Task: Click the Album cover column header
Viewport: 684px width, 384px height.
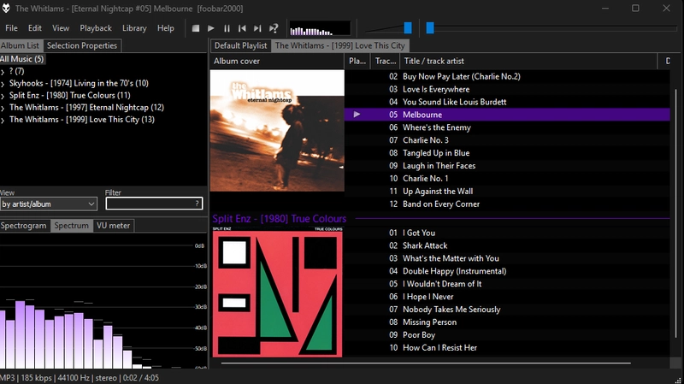Action: click(x=277, y=61)
